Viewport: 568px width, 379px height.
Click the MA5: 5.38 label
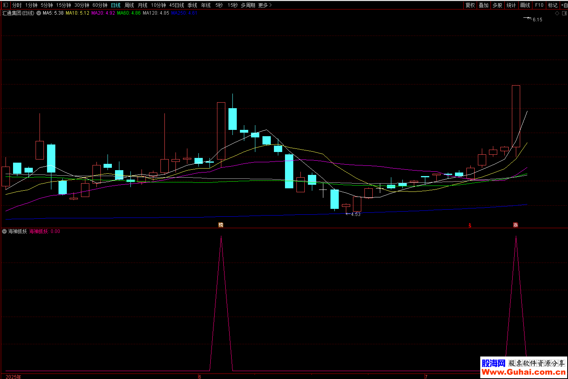[x=53, y=13]
